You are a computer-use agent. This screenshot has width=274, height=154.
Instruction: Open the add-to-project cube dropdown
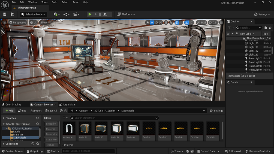tap(57, 14)
